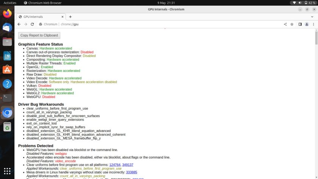Click the 'WebGPU: Disabled' entry
Viewport: 318px width, 179px height.
click(x=41, y=97)
